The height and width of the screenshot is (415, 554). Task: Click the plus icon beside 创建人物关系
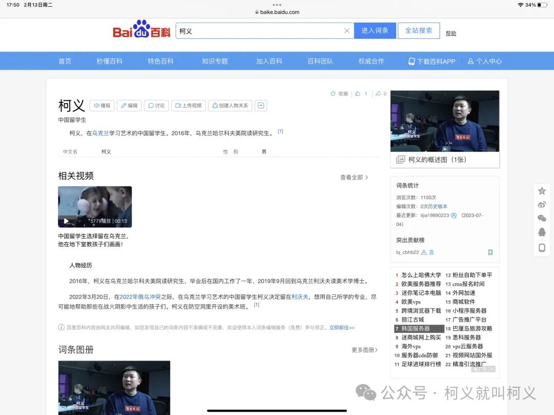[x=261, y=105]
